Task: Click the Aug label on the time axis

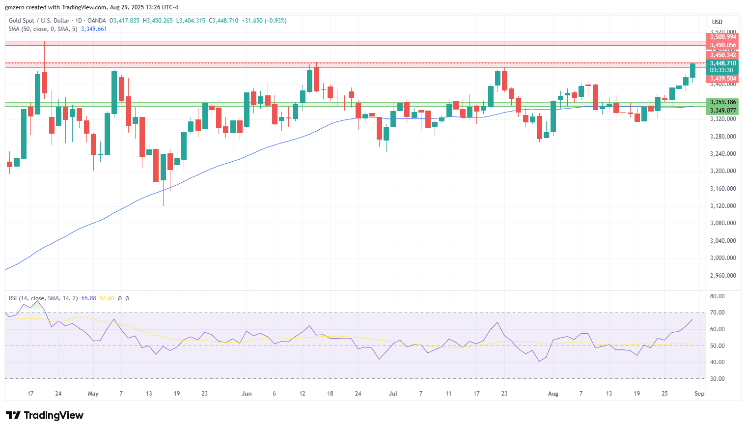Action: (553, 394)
